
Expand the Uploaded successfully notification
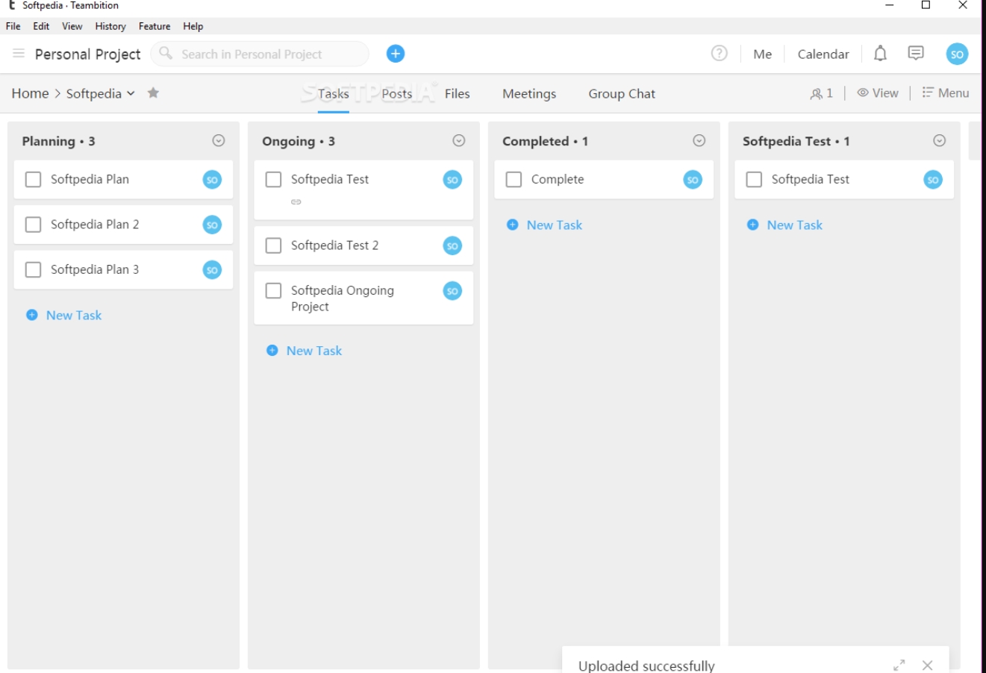tap(899, 665)
